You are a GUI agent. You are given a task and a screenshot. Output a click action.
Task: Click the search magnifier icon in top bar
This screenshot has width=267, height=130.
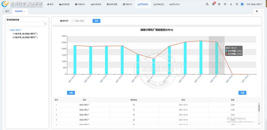pyautogui.click(x=207, y=5)
